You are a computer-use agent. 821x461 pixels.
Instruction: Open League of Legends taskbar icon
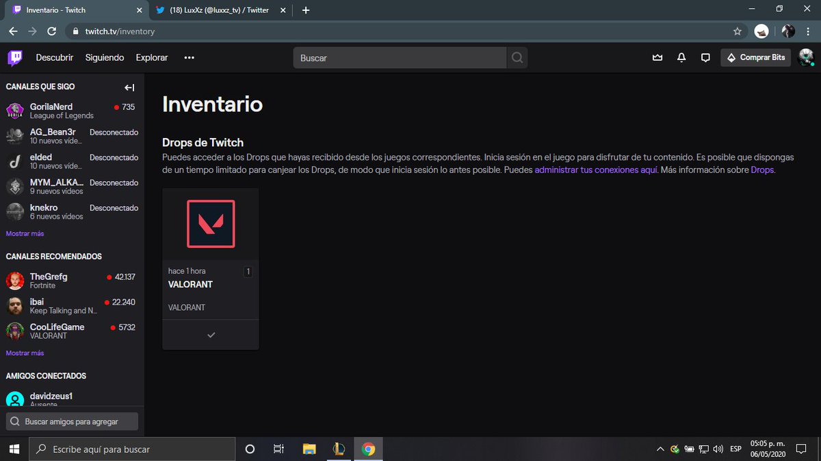[x=339, y=449]
